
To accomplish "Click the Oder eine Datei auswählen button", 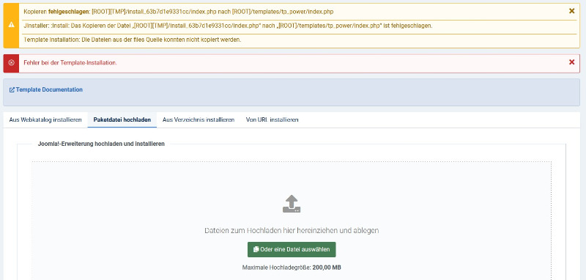I will point(292,249).
